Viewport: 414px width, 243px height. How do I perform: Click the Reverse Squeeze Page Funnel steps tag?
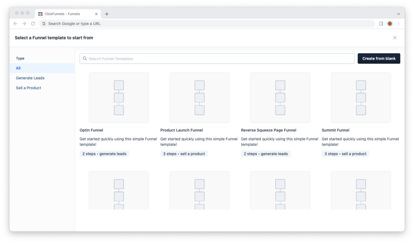266,154
